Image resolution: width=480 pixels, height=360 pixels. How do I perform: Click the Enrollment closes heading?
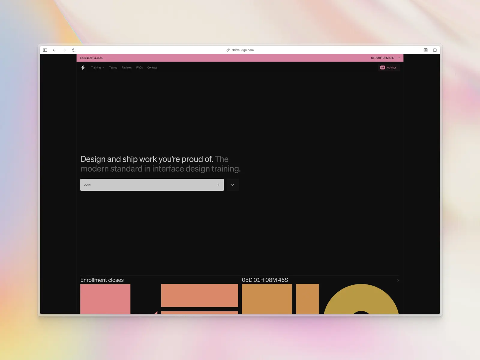[x=102, y=280]
